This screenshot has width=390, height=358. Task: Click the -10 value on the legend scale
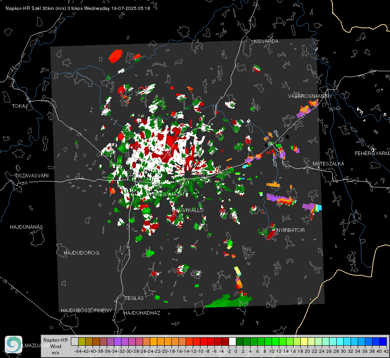[200, 351]
